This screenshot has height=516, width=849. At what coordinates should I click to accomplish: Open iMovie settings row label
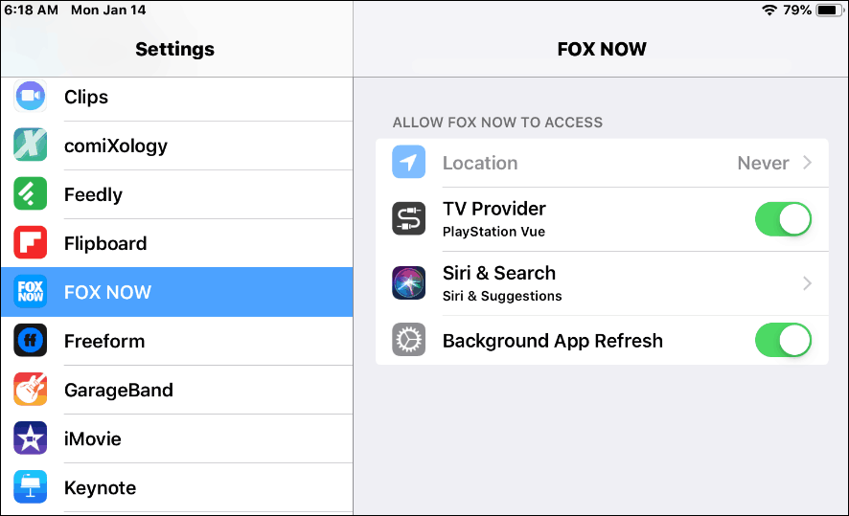coord(93,438)
